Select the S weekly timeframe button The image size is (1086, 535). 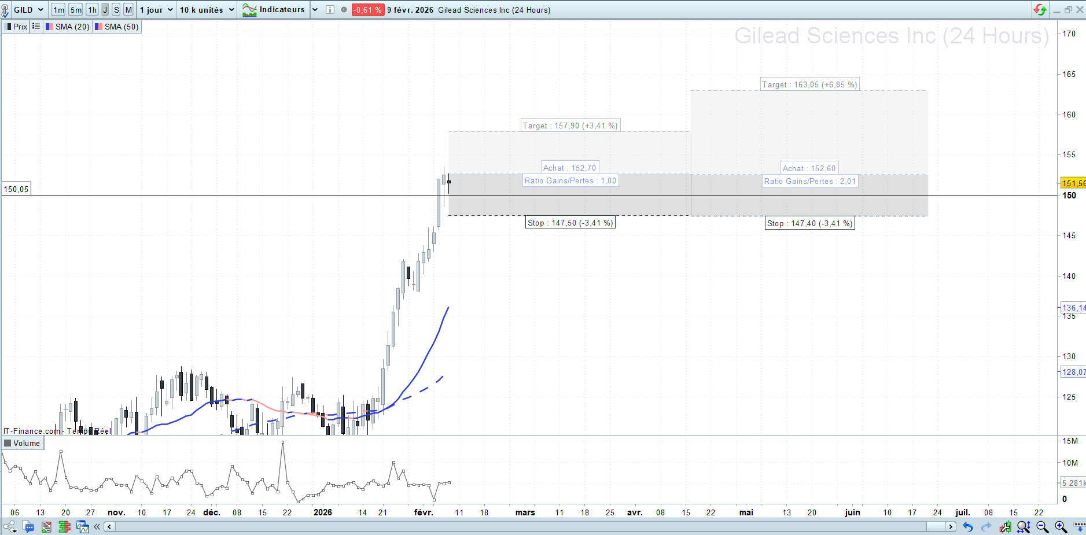[x=116, y=10]
